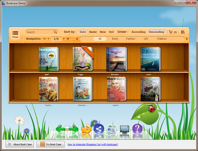Sort books by Hot
Viewport: 198px width, 151px height.
click(112, 32)
